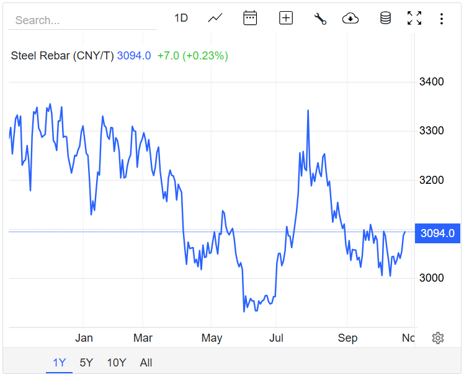This screenshot has height=377, width=464.
Task: Open the chart type line icon
Action: click(x=215, y=18)
